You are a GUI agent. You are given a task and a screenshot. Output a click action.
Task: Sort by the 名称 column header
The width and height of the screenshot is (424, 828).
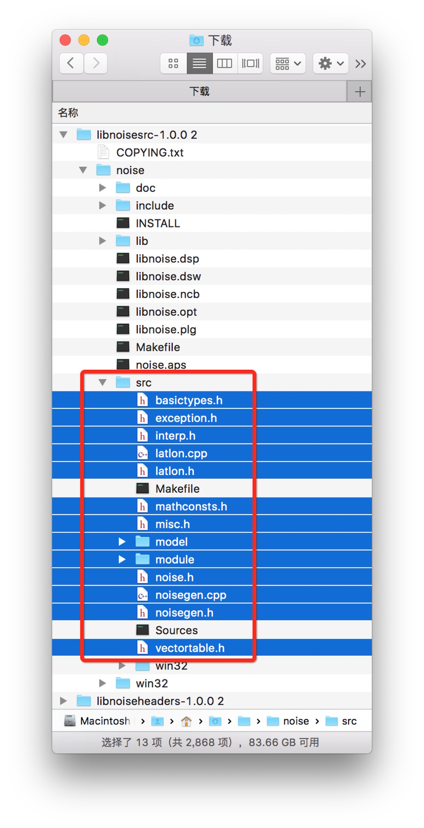click(x=68, y=113)
